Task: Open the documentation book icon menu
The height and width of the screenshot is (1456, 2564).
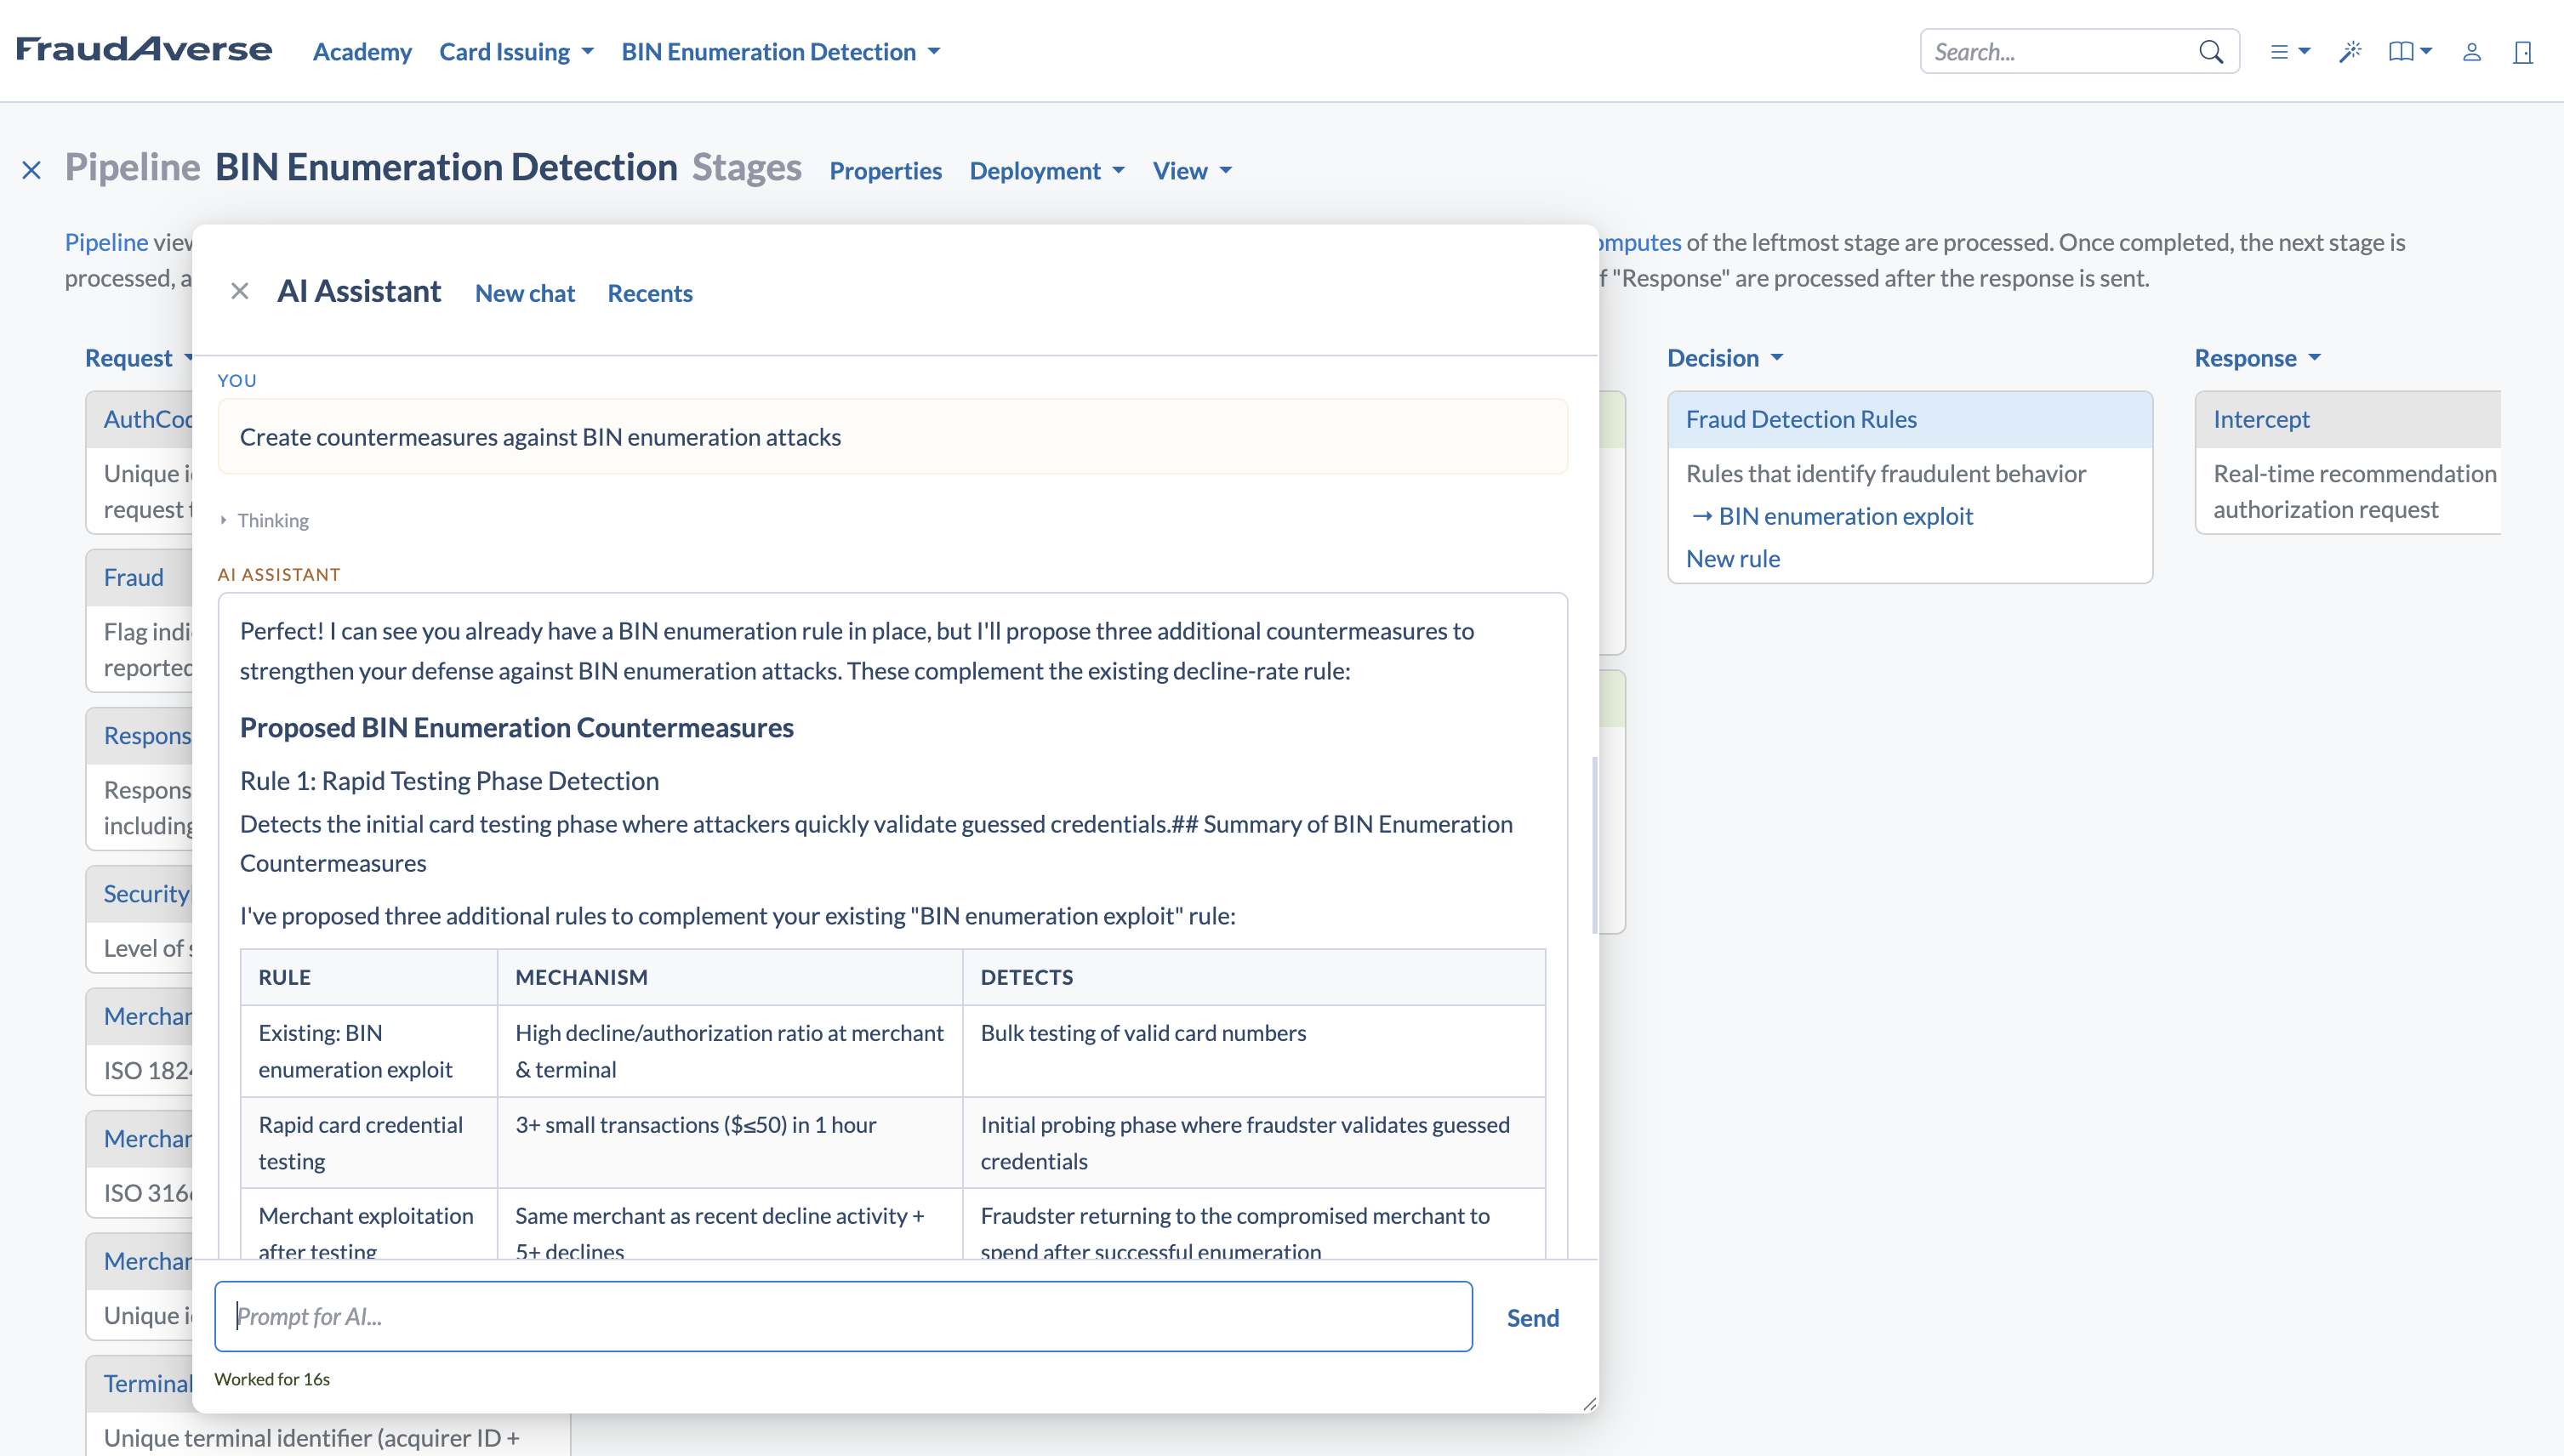Action: click(2410, 52)
